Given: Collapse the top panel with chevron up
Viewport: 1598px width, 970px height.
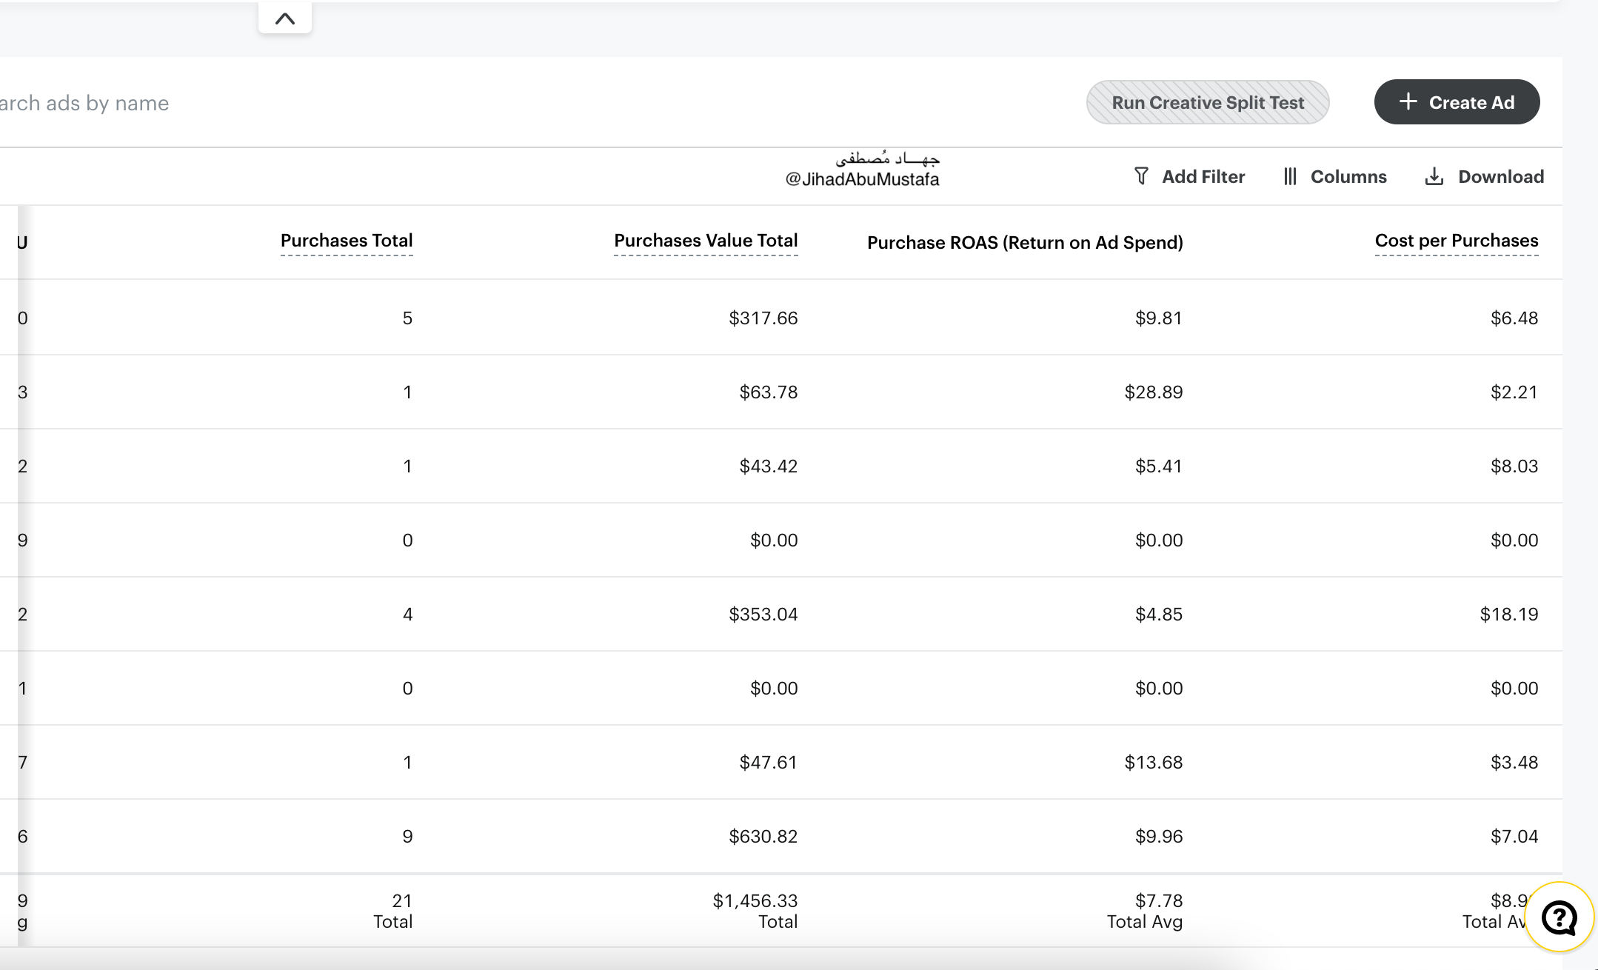Looking at the screenshot, I should [285, 19].
